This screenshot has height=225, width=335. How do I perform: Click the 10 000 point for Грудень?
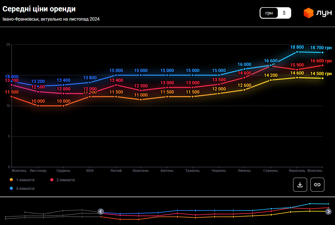pyautogui.click(x=63, y=106)
